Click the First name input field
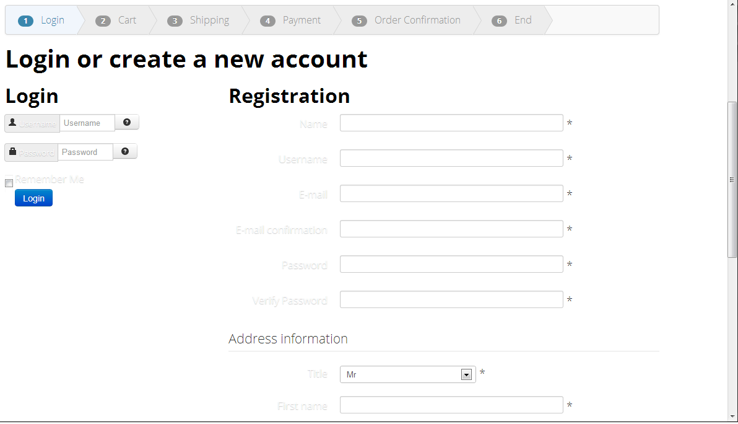This screenshot has width=738, height=424. tap(451, 405)
